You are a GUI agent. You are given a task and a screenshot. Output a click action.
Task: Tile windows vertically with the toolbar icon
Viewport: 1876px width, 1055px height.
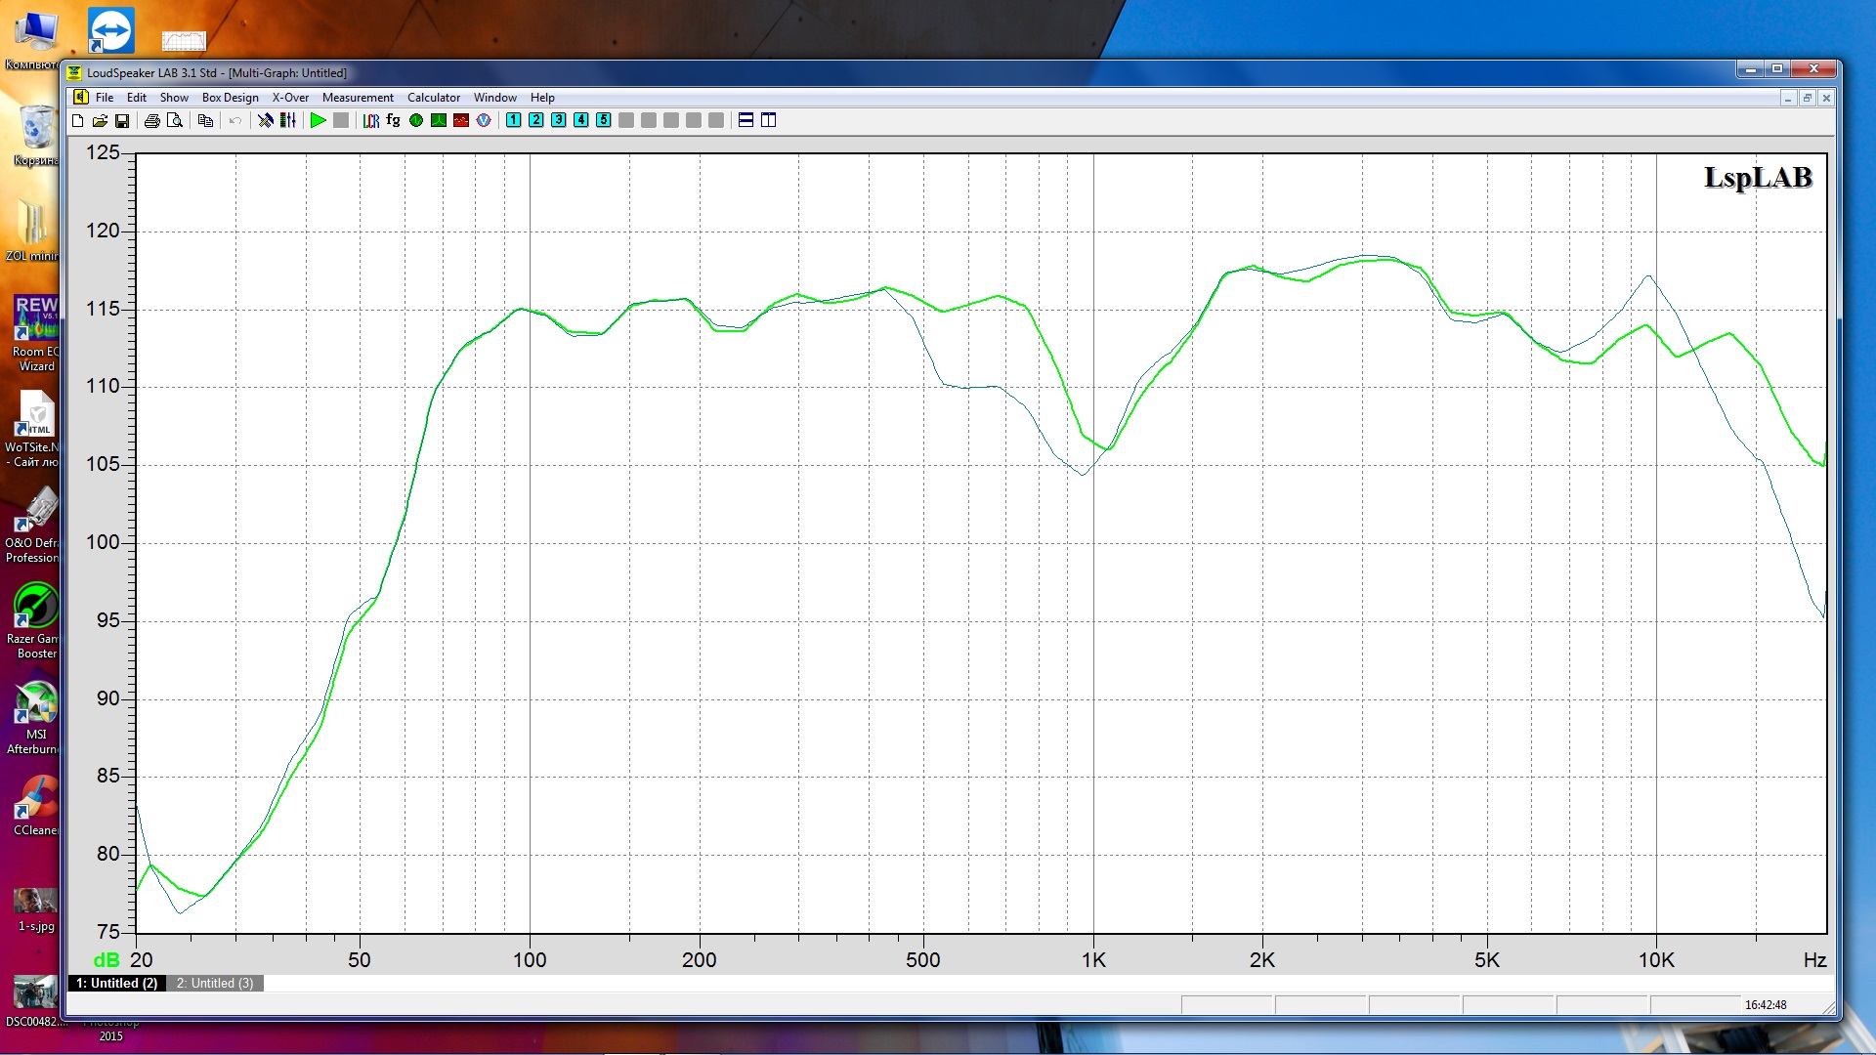[x=769, y=120]
